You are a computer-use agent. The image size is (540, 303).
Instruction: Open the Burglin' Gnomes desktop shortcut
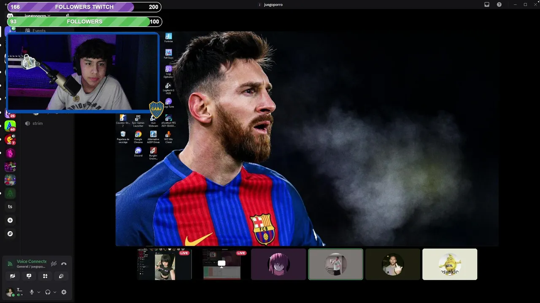(x=153, y=153)
